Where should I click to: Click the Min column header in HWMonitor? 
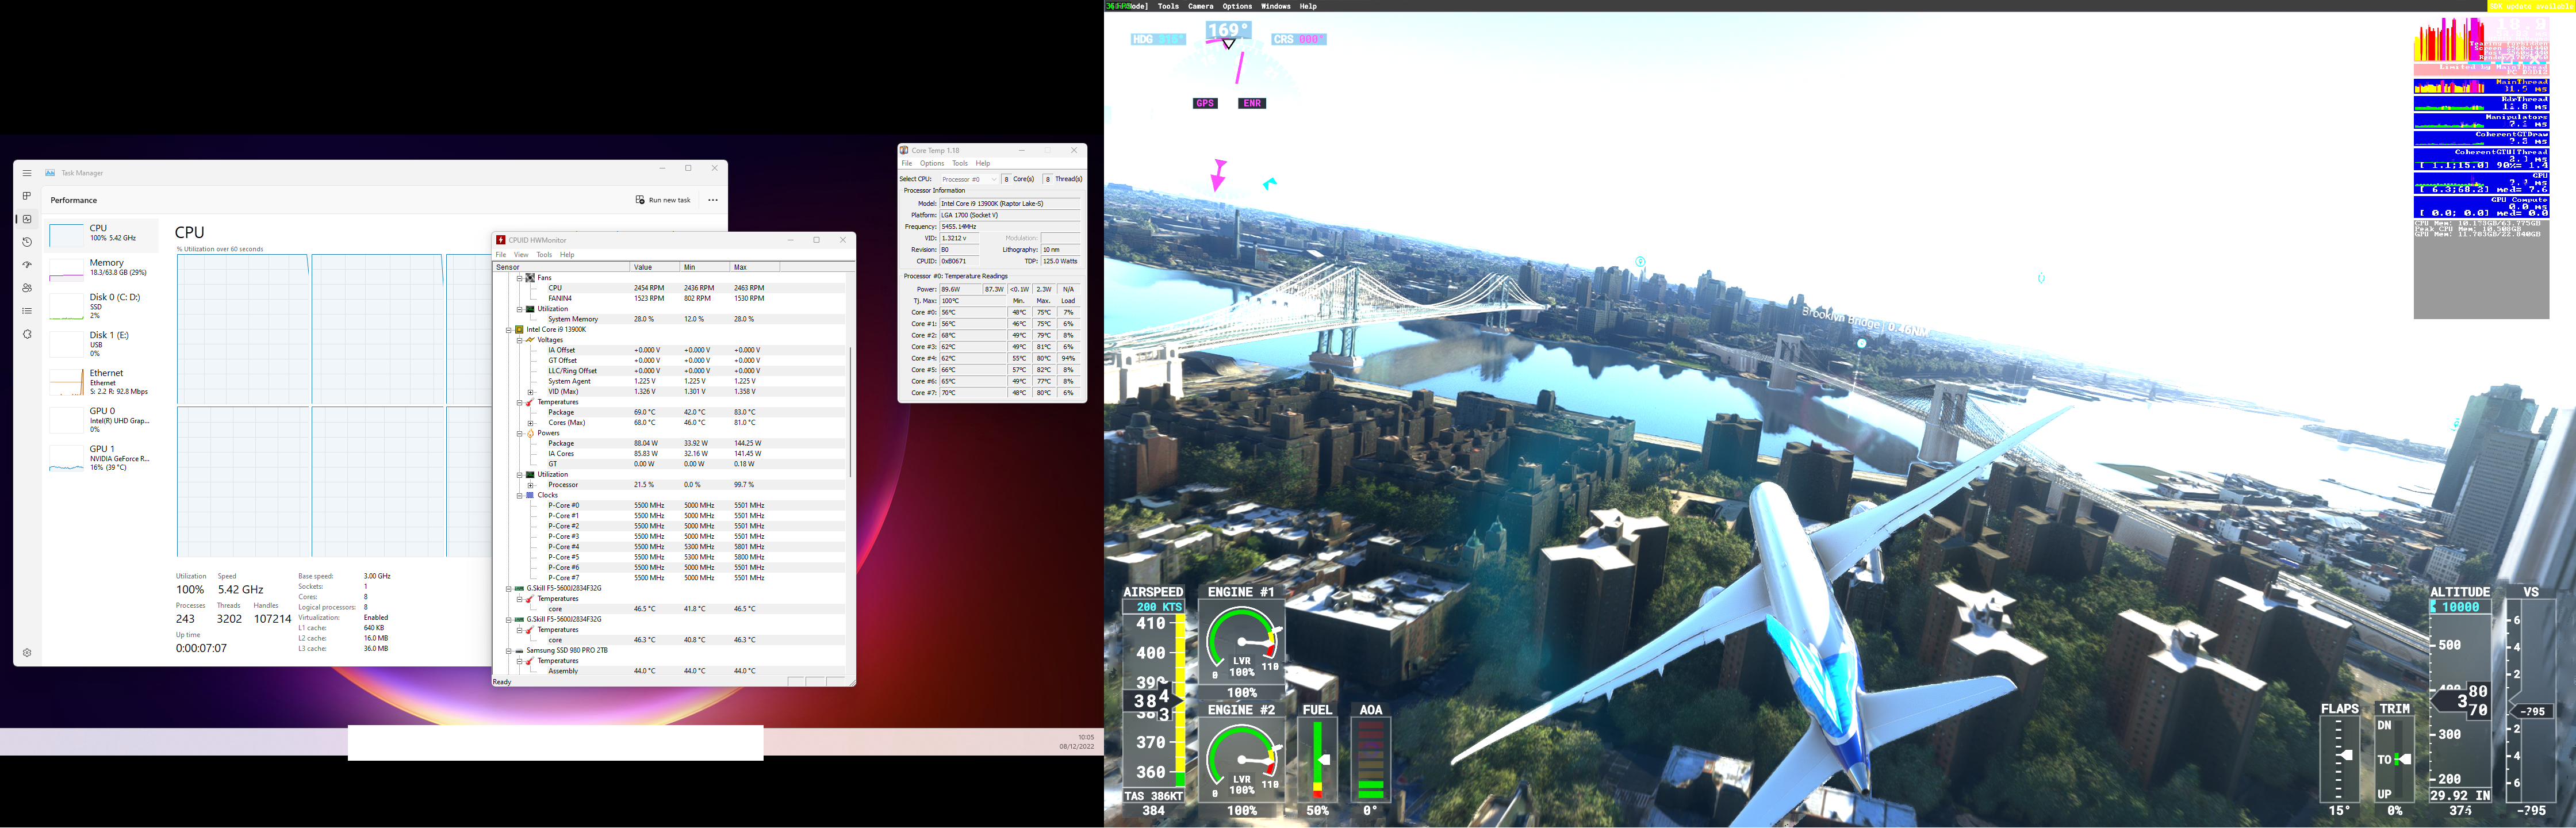tap(704, 267)
